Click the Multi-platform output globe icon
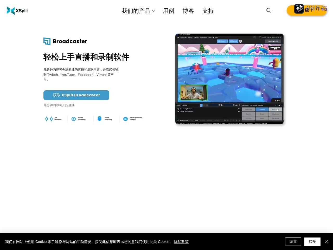Viewport: 333px width, 250px height. pyautogui.click(x=125, y=119)
